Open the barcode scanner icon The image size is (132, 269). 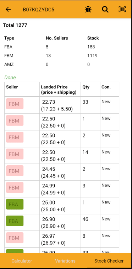pyautogui.click(x=122, y=9)
